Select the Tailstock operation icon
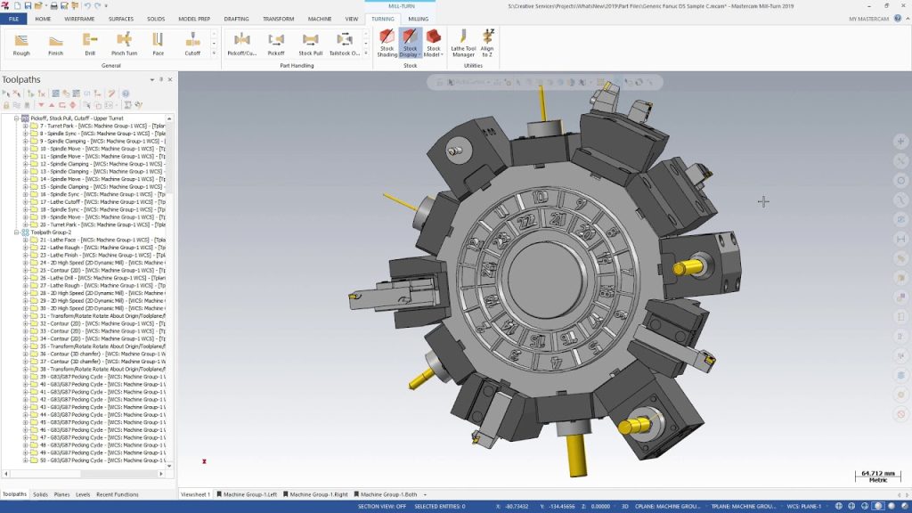 (x=345, y=45)
